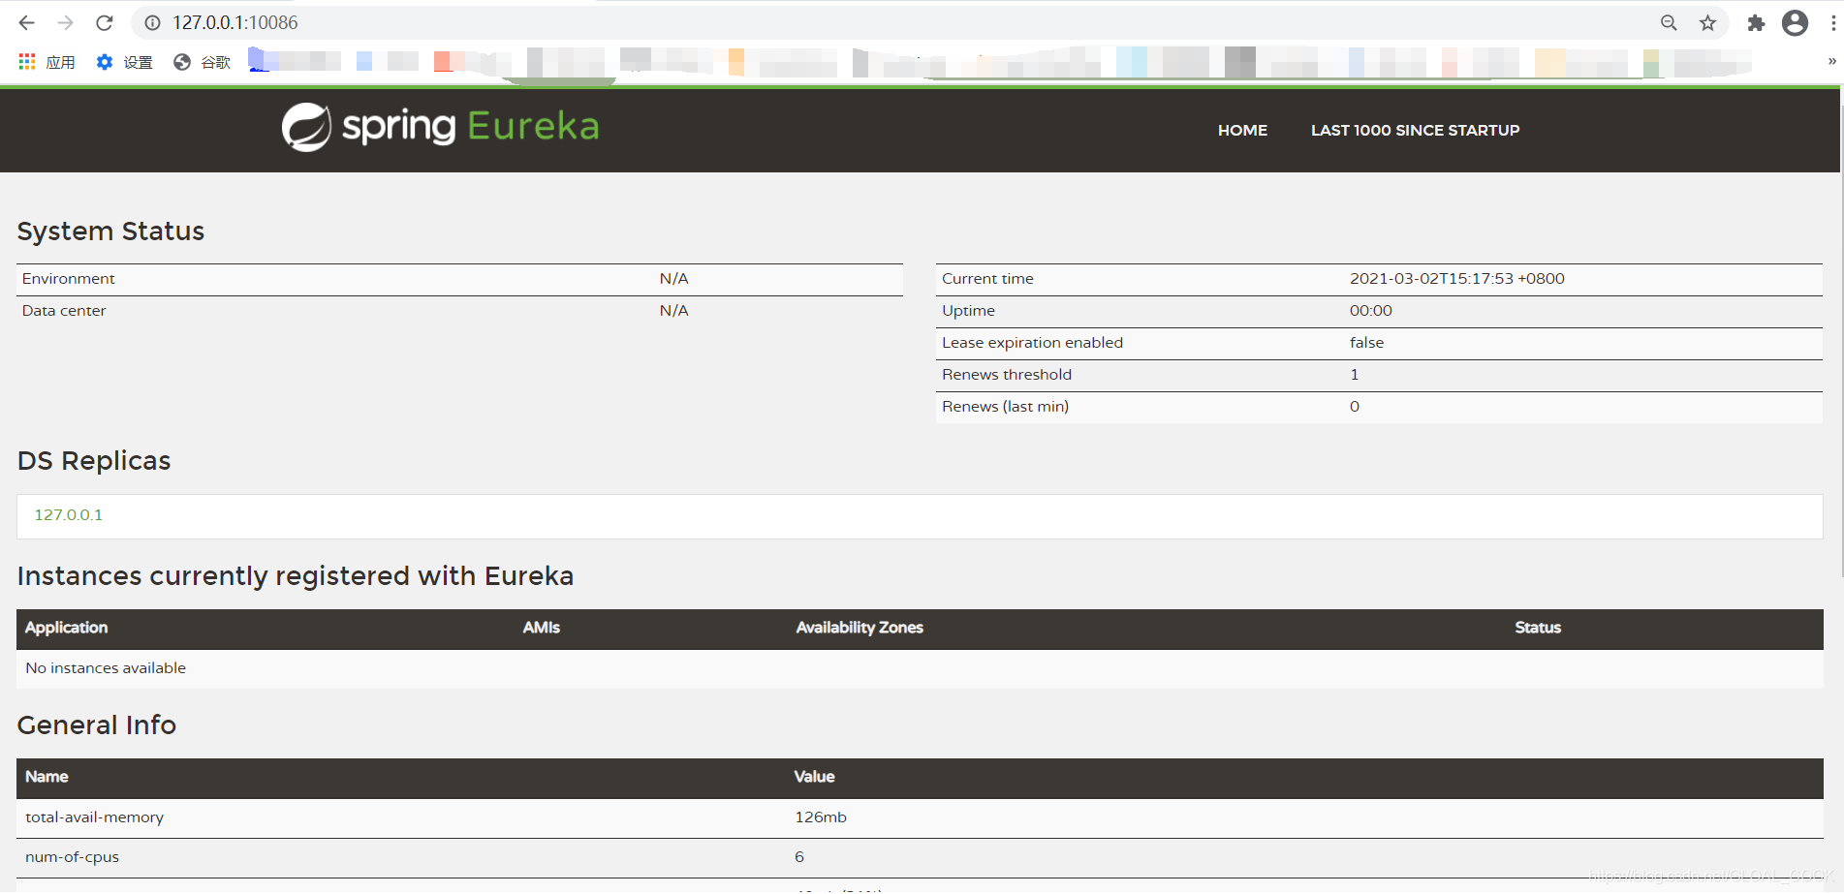
Task: Bookmark this page with star icon
Action: pos(1707,22)
